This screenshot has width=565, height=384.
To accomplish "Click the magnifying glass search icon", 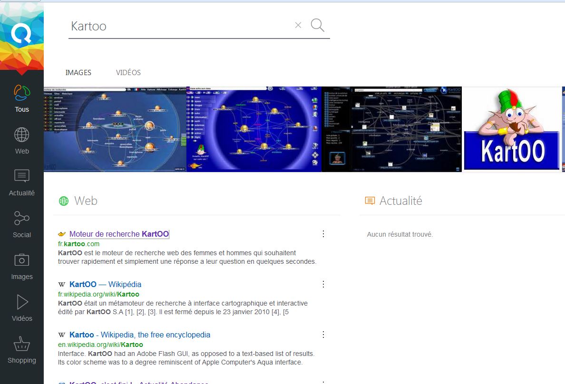I will (x=317, y=25).
